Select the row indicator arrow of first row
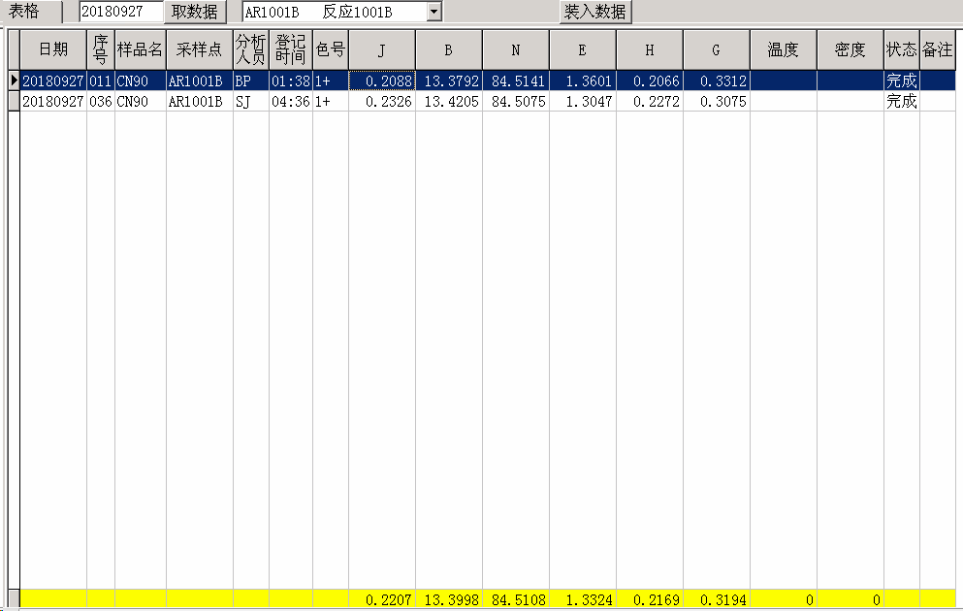 coord(14,81)
